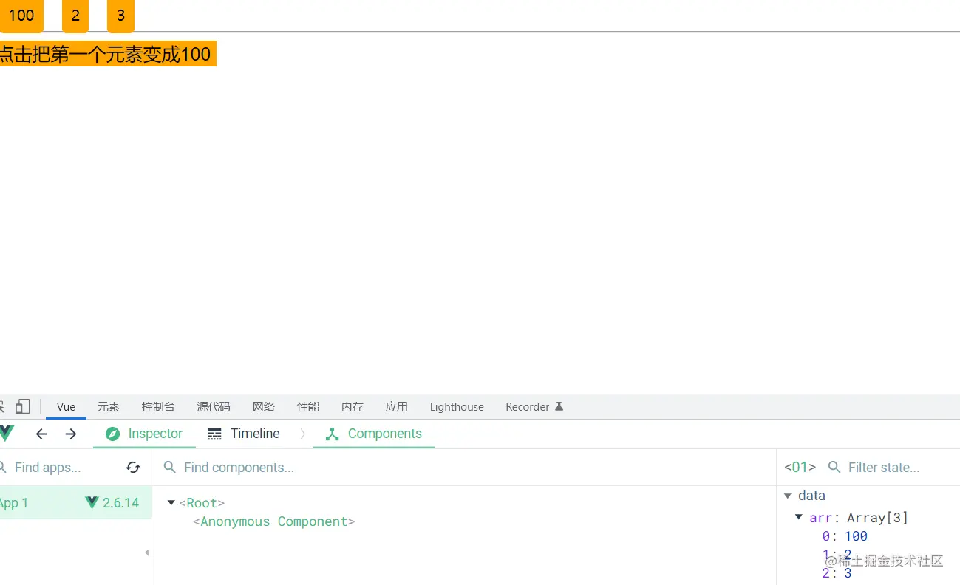
Task: Collapse the arr Array[3] arrow
Action: coord(799,517)
